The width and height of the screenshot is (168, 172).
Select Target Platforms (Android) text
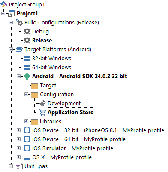point(58,50)
